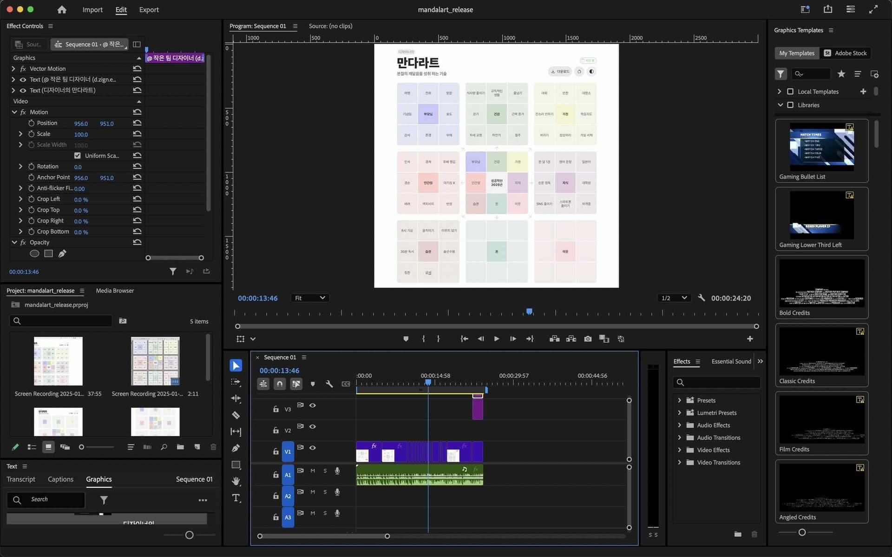Viewport: 892px width, 557px height.
Task: Switch to the Export workspace tab
Action: (149, 10)
